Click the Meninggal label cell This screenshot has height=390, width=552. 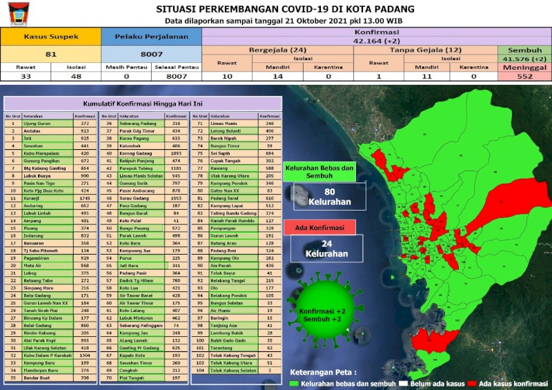pyautogui.click(x=524, y=67)
